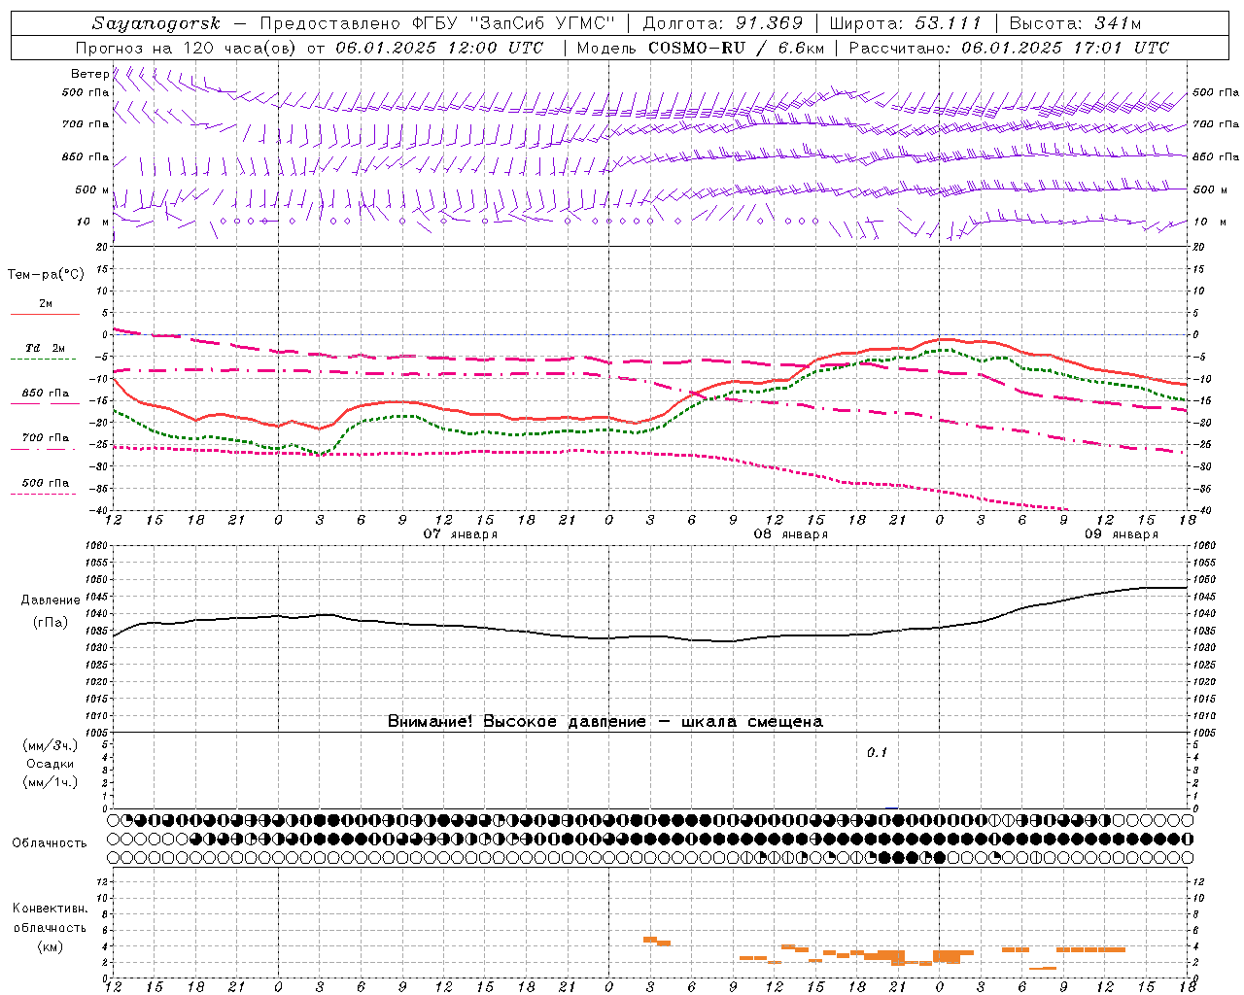Select the 'Прогноз на 120 часа(ов)' forecast start text
Viewport: 1244px width, 995px height.
(187, 48)
